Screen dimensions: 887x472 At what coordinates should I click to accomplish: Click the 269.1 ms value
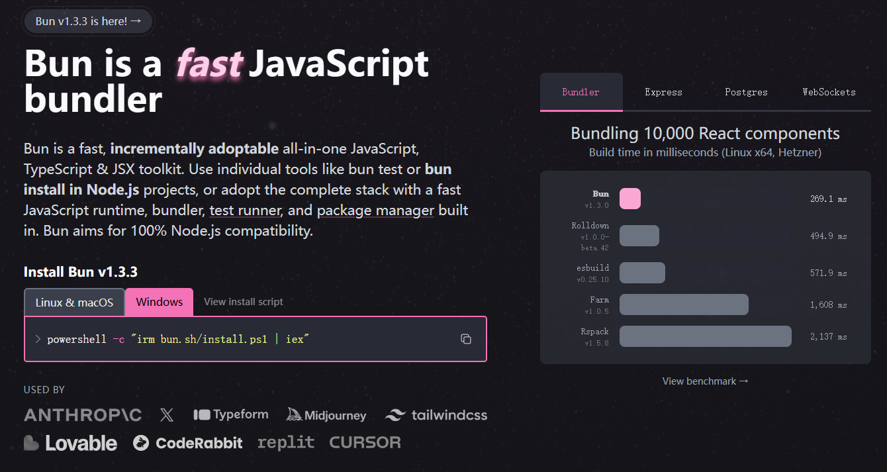pyautogui.click(x=829, y=199)
